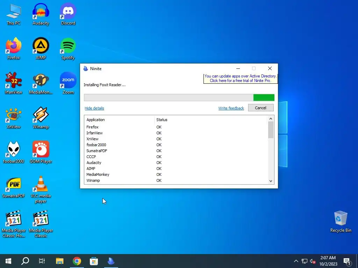Open the Discord desktop shortcut
Image resolution: width=358 pixels, height=268 pixels.
[x=68, y=15]
